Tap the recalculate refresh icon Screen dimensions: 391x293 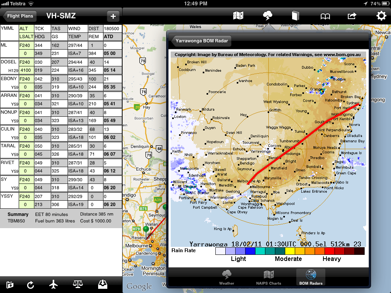point(31,284)
